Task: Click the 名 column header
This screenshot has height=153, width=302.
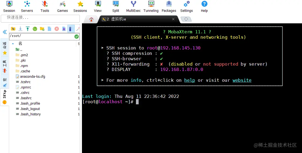Action: tap(20, 44)
